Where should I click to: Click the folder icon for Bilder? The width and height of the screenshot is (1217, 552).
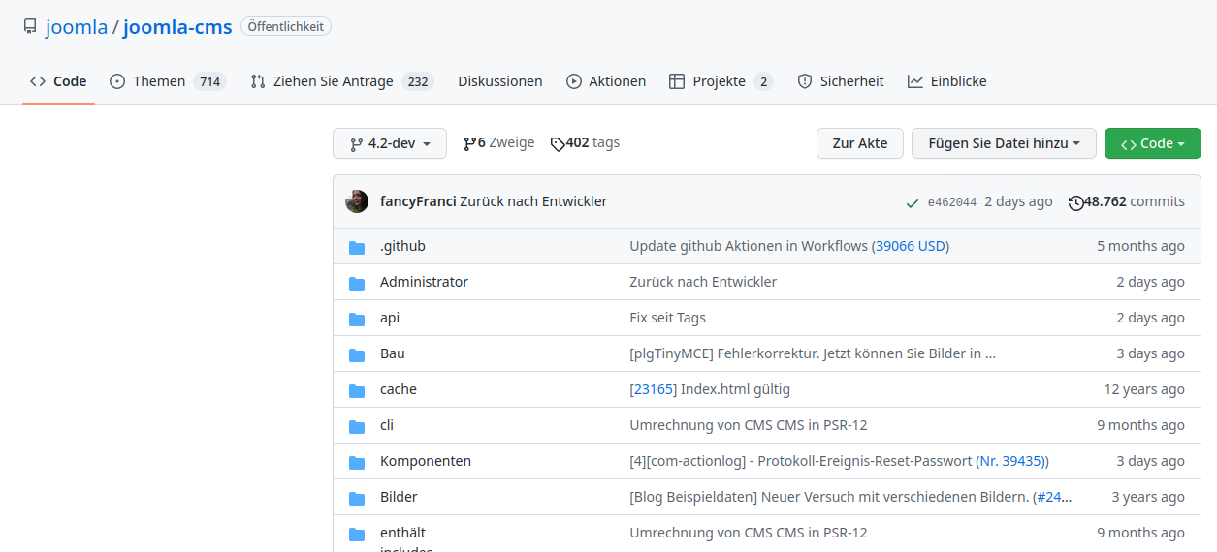point(357,498)
